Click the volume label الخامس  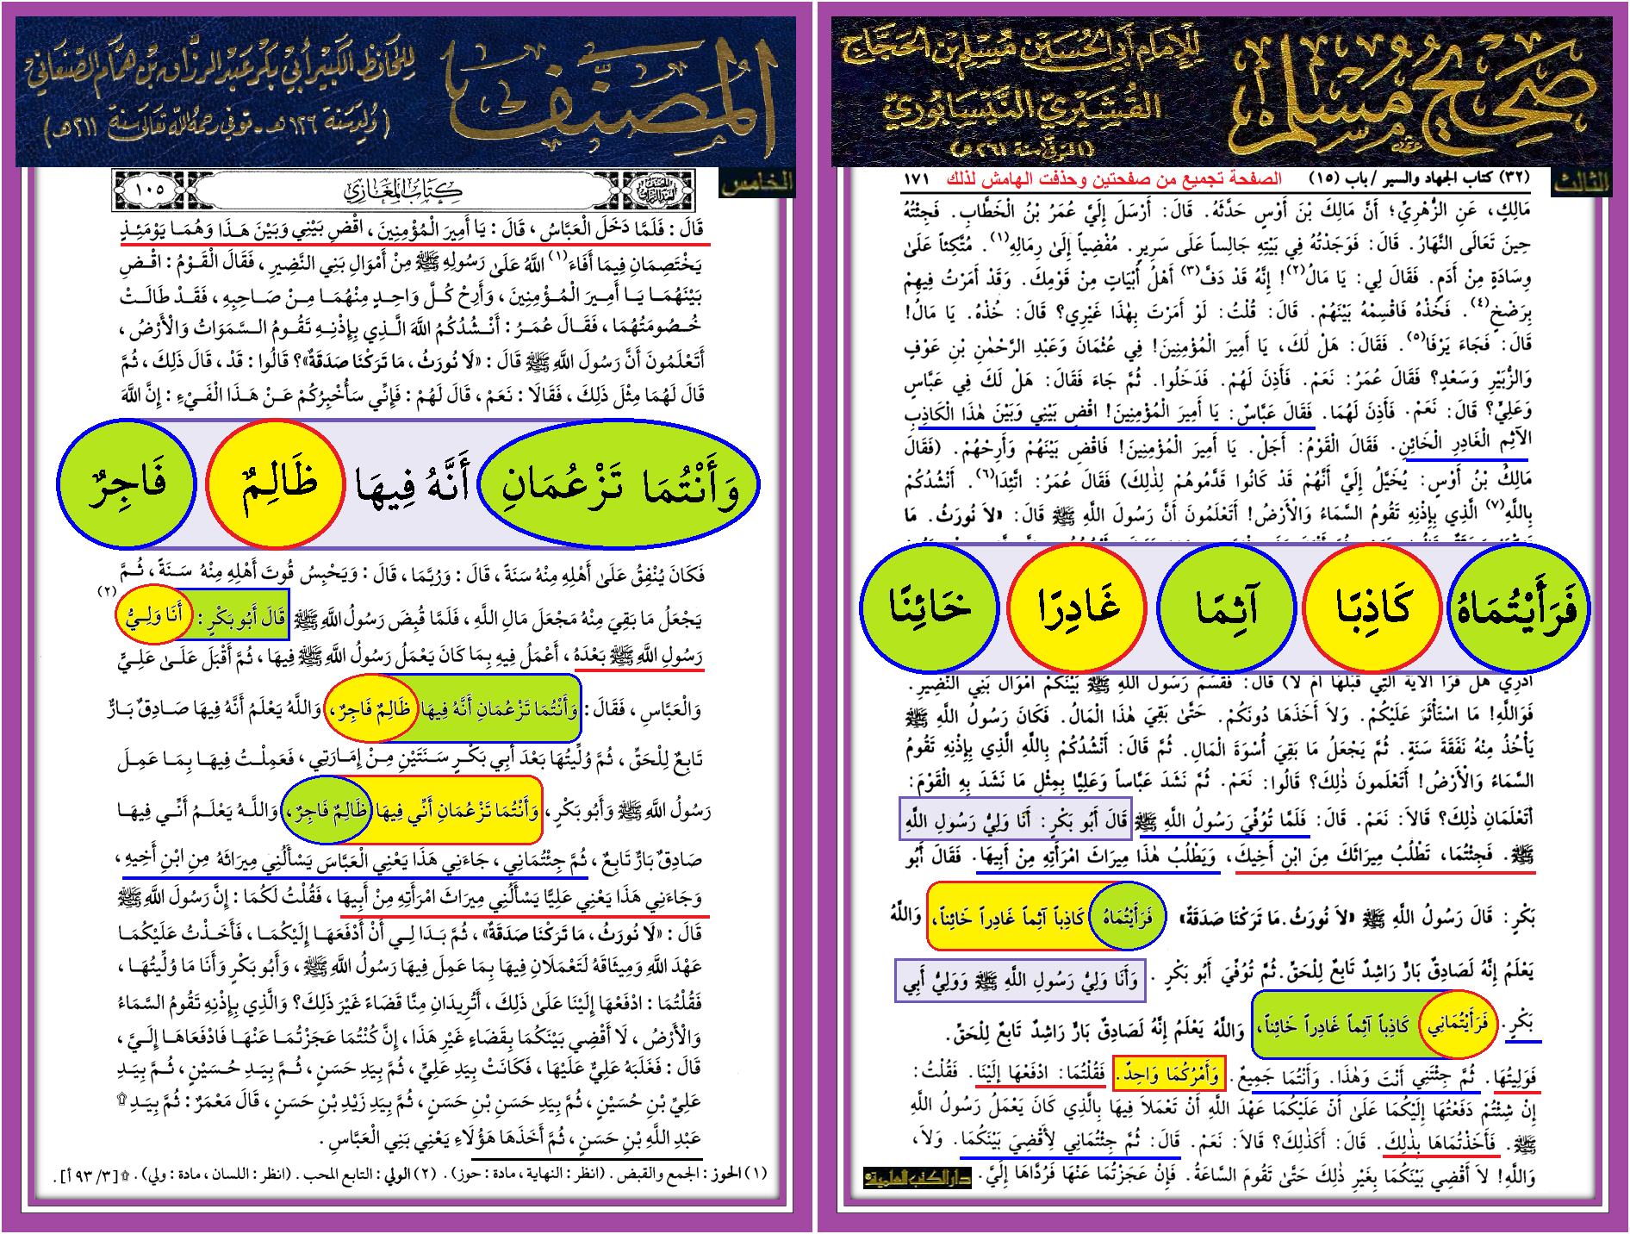(x=756, y=184)
